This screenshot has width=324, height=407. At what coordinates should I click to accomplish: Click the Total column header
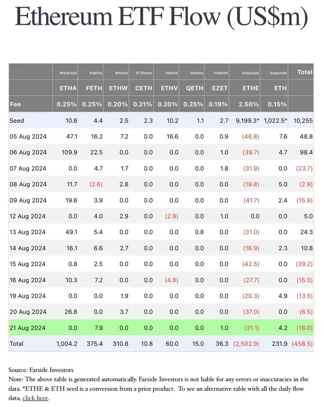(305, 72)
